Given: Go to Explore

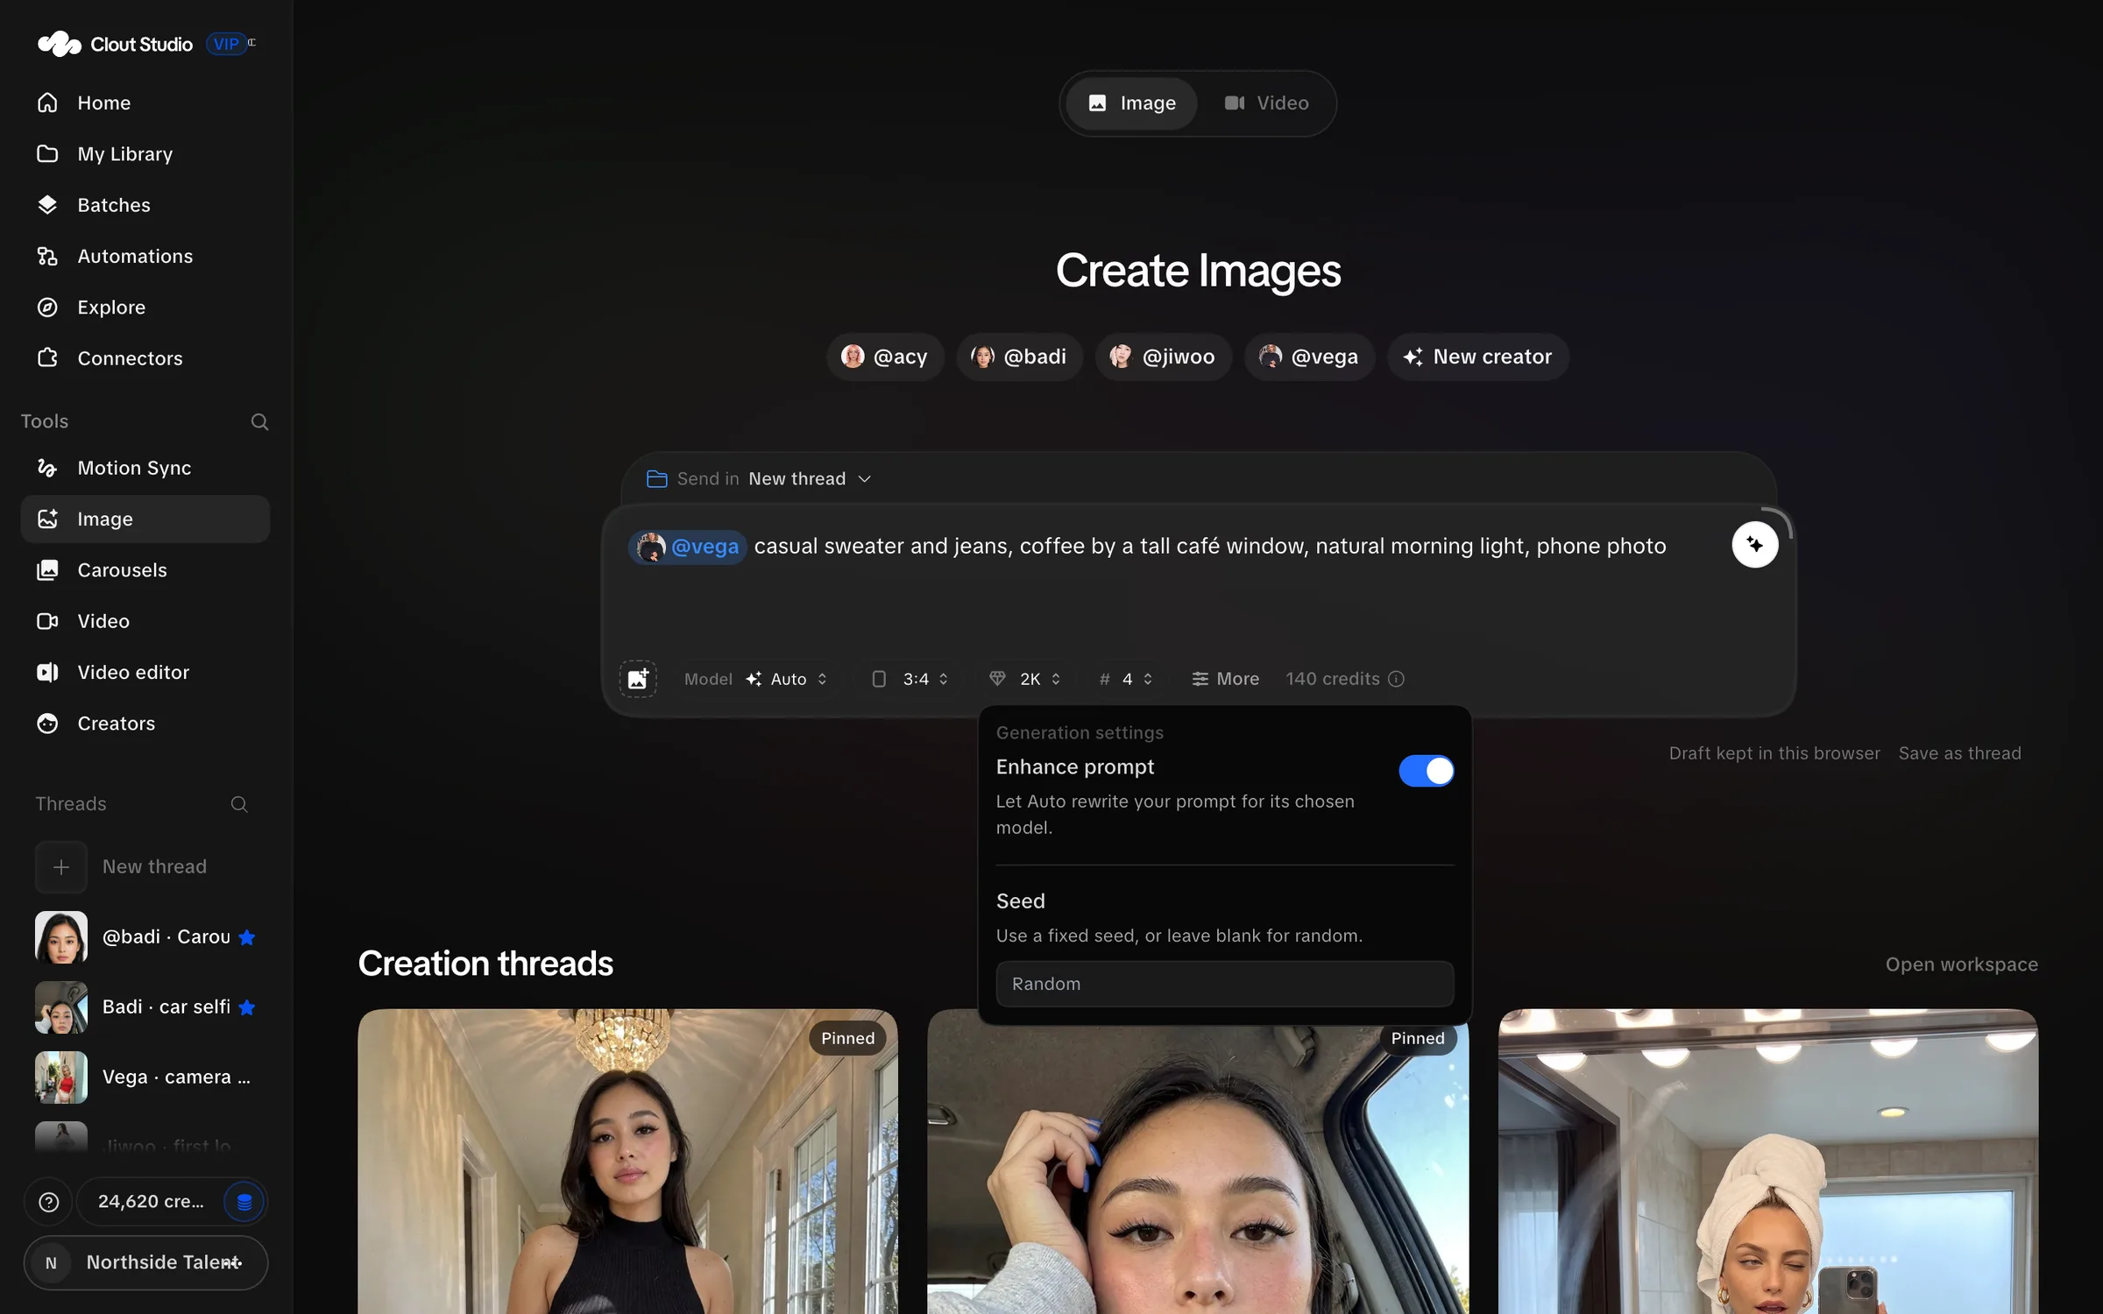Looking at the screenshot, I should [145, 307].
